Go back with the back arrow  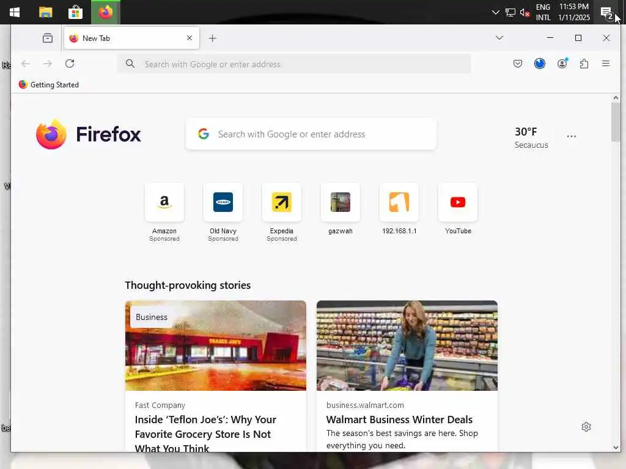click(x=26, y=64)
